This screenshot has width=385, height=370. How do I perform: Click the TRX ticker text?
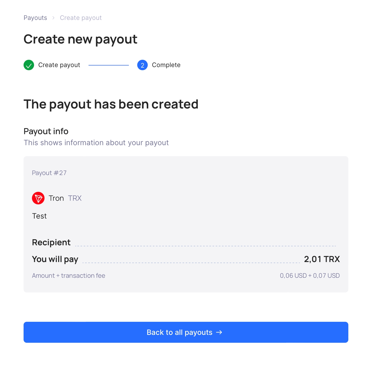coord(75,198)
